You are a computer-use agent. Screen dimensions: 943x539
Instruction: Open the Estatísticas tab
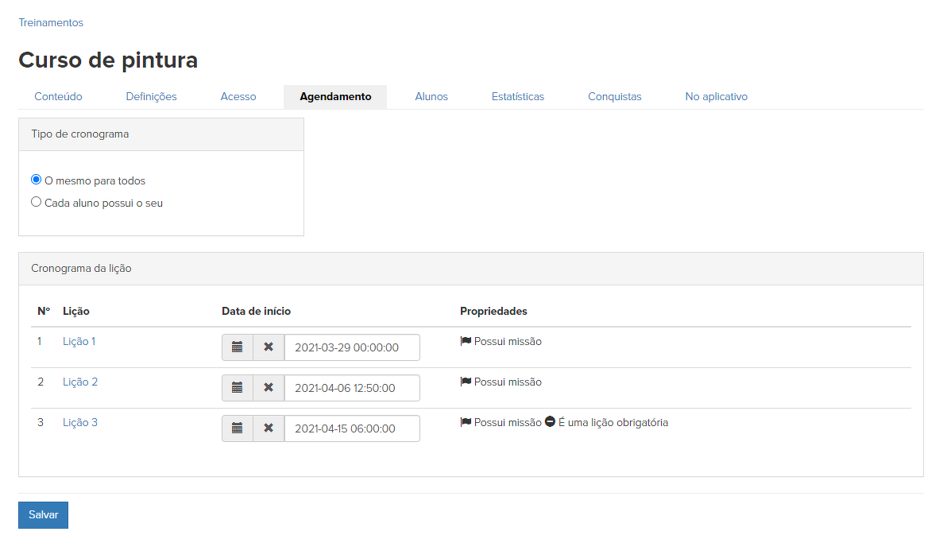(518, 97)
